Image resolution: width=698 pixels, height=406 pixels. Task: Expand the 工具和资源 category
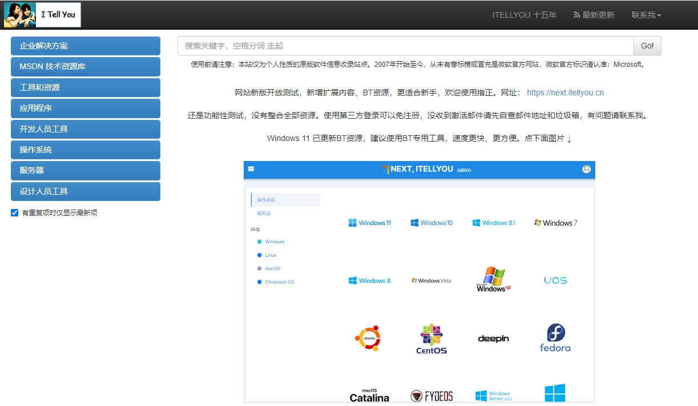[86, 87]
